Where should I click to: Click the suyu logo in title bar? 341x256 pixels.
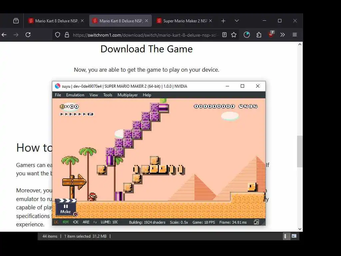[57, 86]
